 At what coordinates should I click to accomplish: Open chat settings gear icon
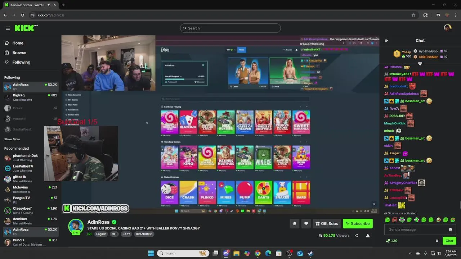[437, 241]
